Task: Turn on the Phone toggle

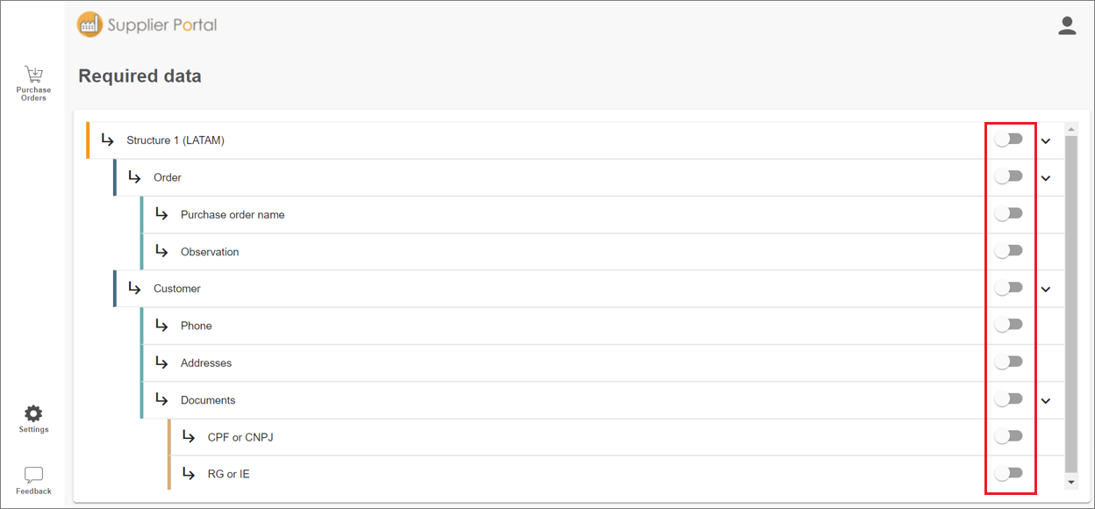Action: click(1009, 325)
